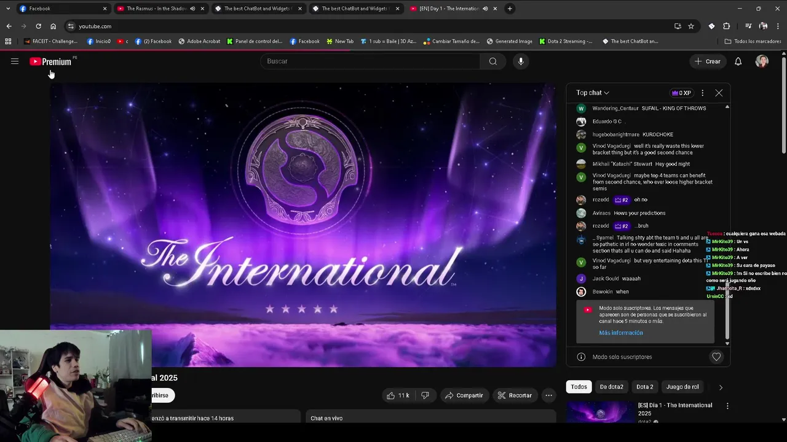Focus the Buscar search field
Screen dimensions: 787x442
tap(370, 61)
